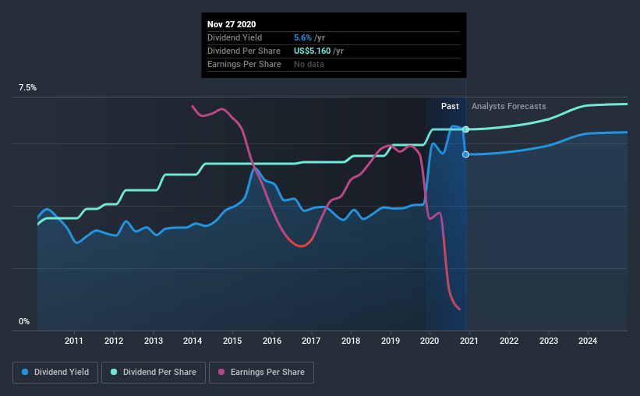
Task: Click the US$5.160 dividend per share value
Action: click(x=313, y=51)
